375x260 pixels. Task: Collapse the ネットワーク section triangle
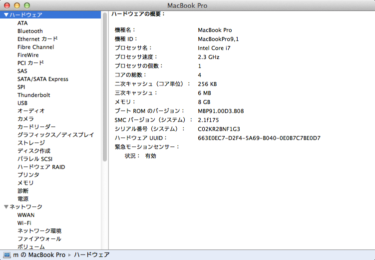pyautogui.click(x=6, y=207)
